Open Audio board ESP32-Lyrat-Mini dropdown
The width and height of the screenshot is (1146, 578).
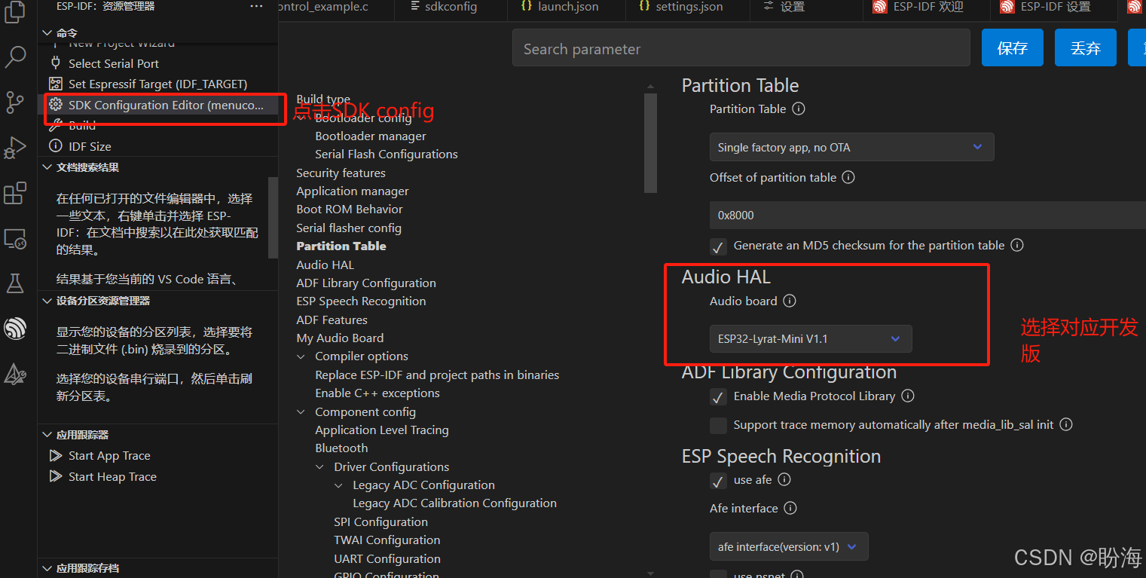pos(811,338)
